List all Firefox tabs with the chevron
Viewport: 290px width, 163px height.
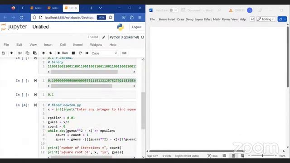[101, 8]
